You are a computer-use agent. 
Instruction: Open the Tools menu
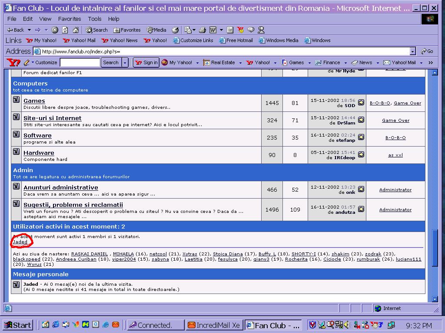[x=94, y=19]
